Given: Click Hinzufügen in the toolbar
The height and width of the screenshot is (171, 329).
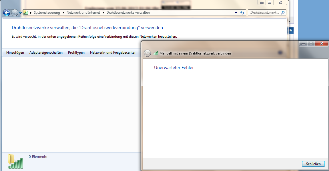Looking at the screenshot, I should [15, 53].
